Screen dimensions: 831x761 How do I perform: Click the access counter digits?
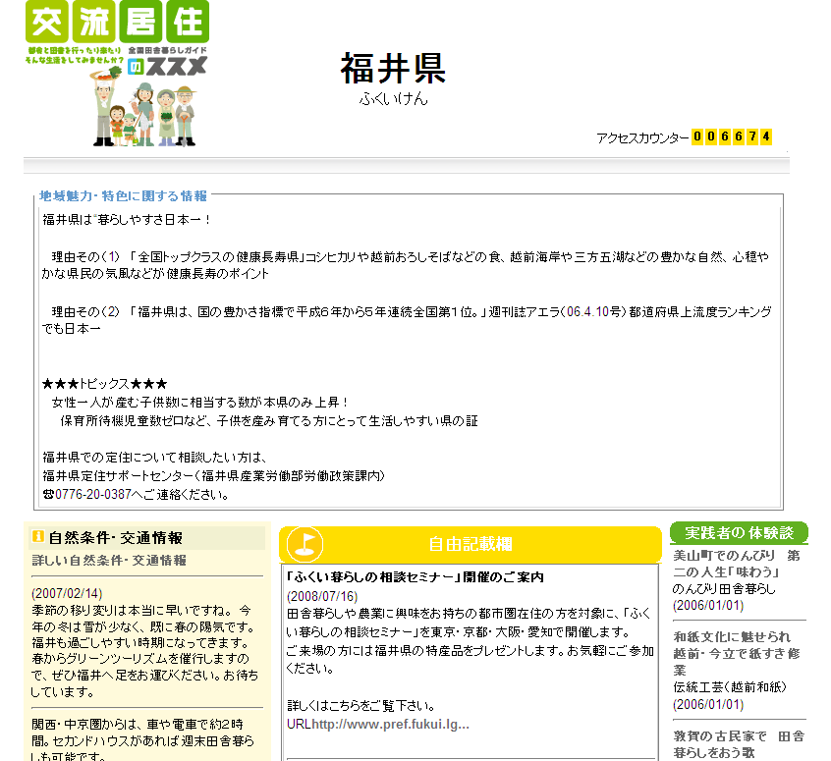click(x=732, y=136)
